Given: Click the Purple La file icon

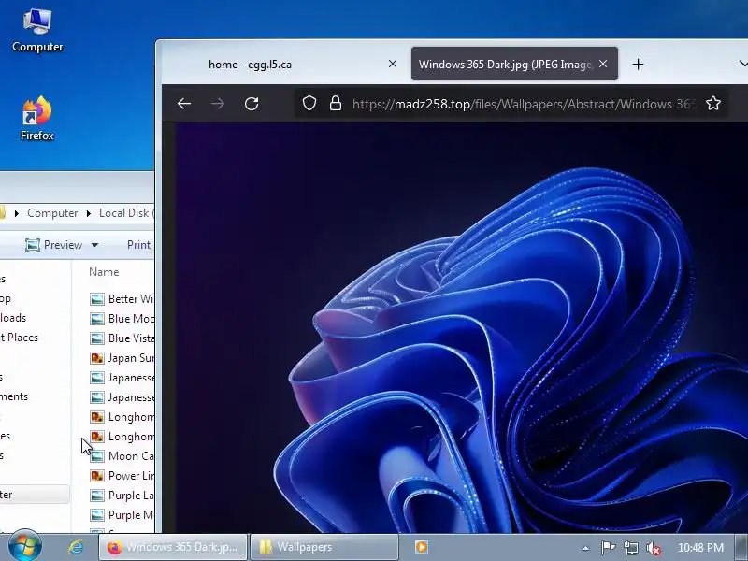Looking at the screenshot, I should pyautogui.click(x=97, y=496).
